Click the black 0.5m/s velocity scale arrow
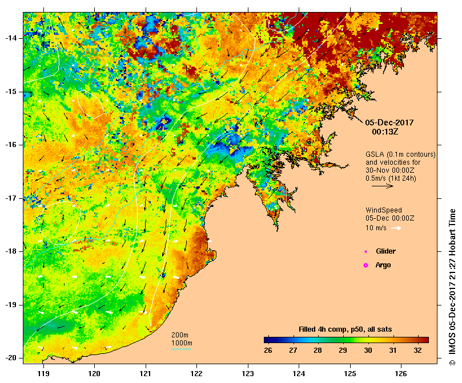This screenshot has height=383, width=462. pyautogui.click(x=383, y=186)
